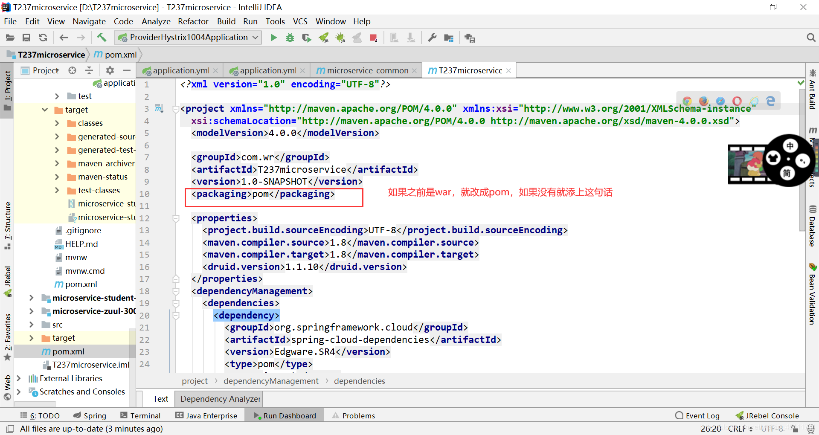The width and height of the screenshot is (819, 435).
Task: Click the Forward navigation arrow
Action: [81, 38]
